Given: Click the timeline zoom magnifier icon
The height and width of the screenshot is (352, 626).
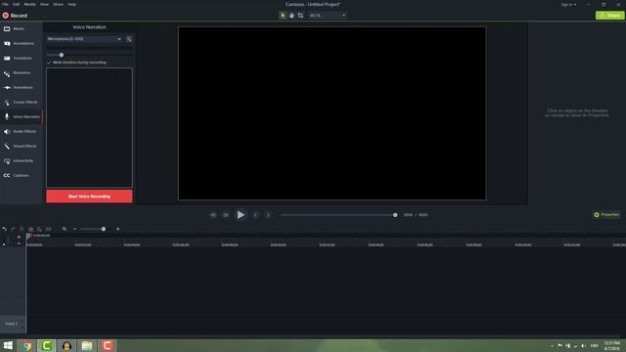Looking at the screenshot, I should (65, 229).
